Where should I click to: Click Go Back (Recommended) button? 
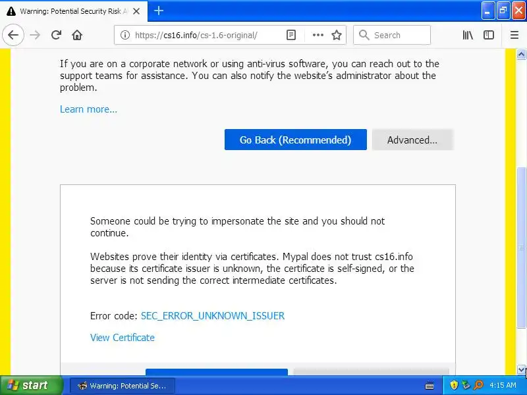pyautogui.click(x=295, y=140)
